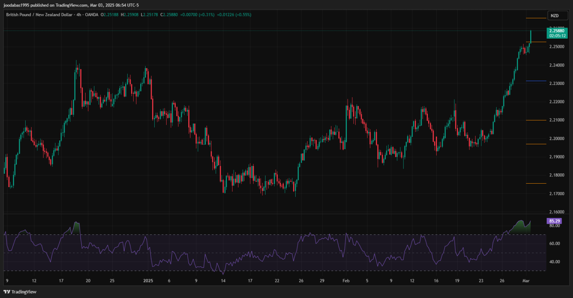Click date axis label 29
This screenshot has height=298, width=573.
[322, 281]
